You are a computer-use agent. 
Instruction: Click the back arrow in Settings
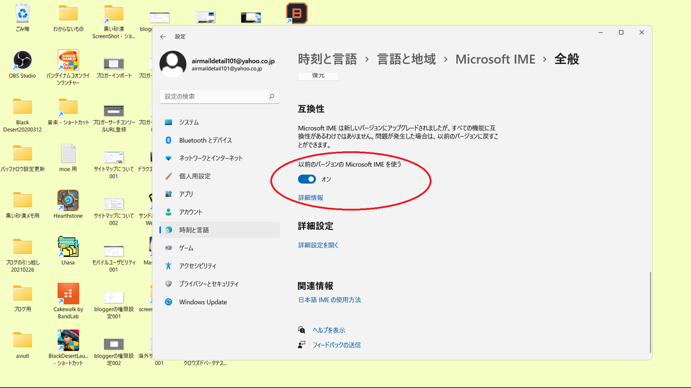click(x=163, y=36)
